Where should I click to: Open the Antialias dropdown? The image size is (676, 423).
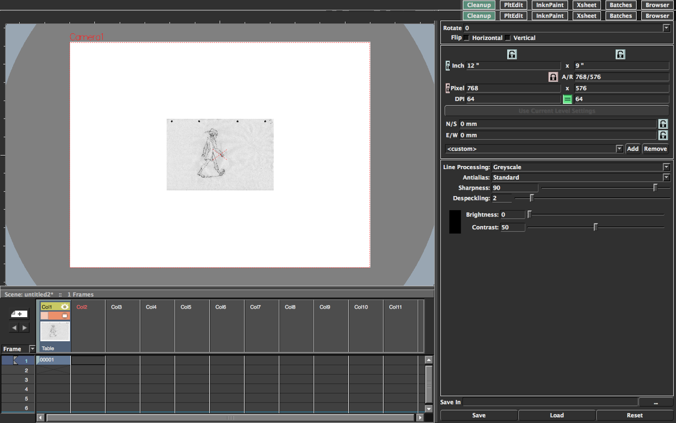click(x=666, y=178)
